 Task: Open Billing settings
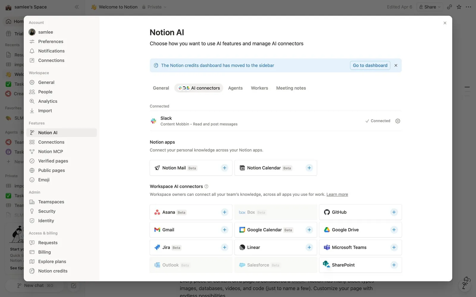click(62, 252)
